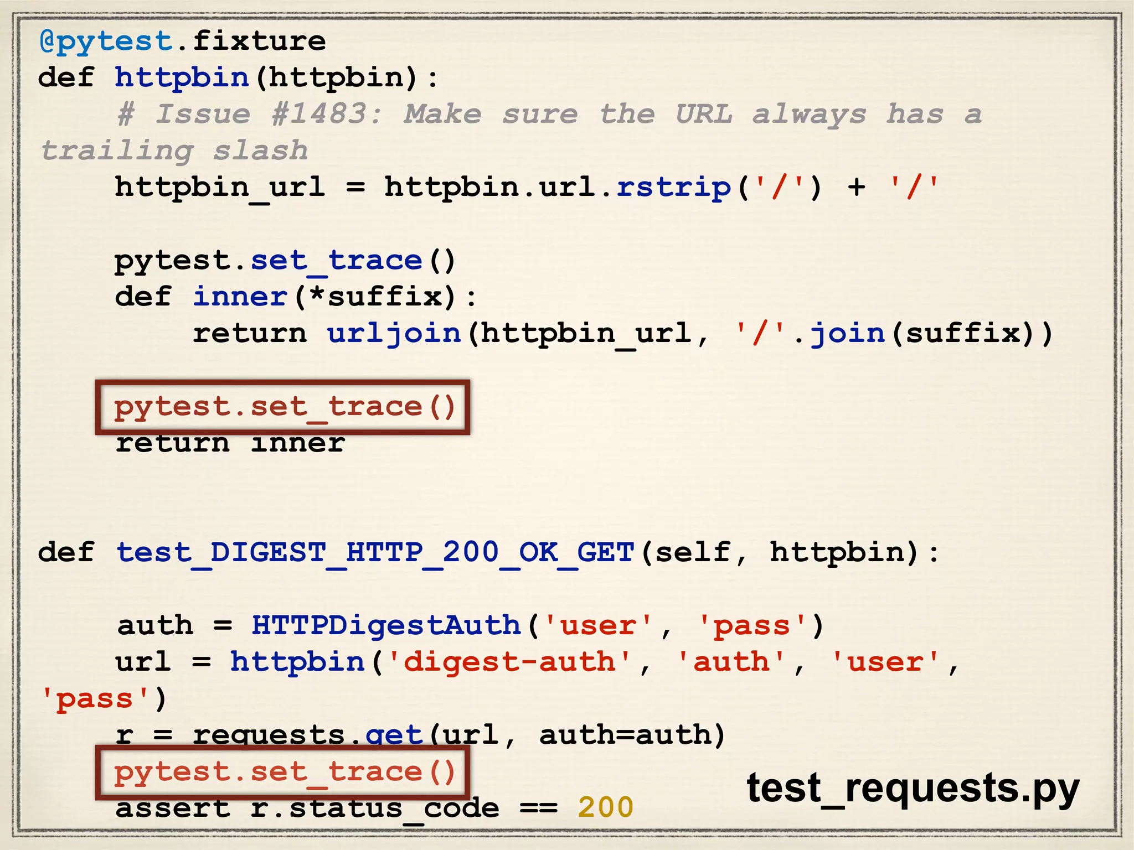1134x850 pixels.
Task: Click the inner function name in its def
Action: (x=240, y=297)
